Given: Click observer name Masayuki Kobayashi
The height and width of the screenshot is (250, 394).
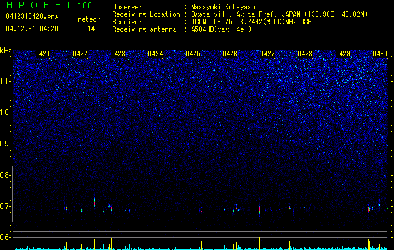Looking at the screenshot, I should click(225, 7).
